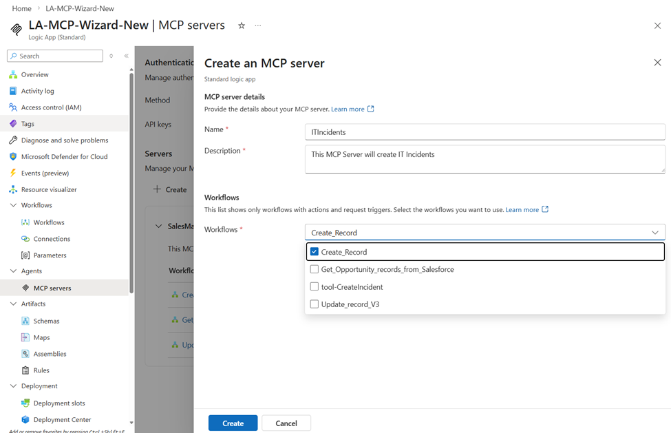Click the sidebar Search box
Screen dimensions: 671x433
(55, 56)
